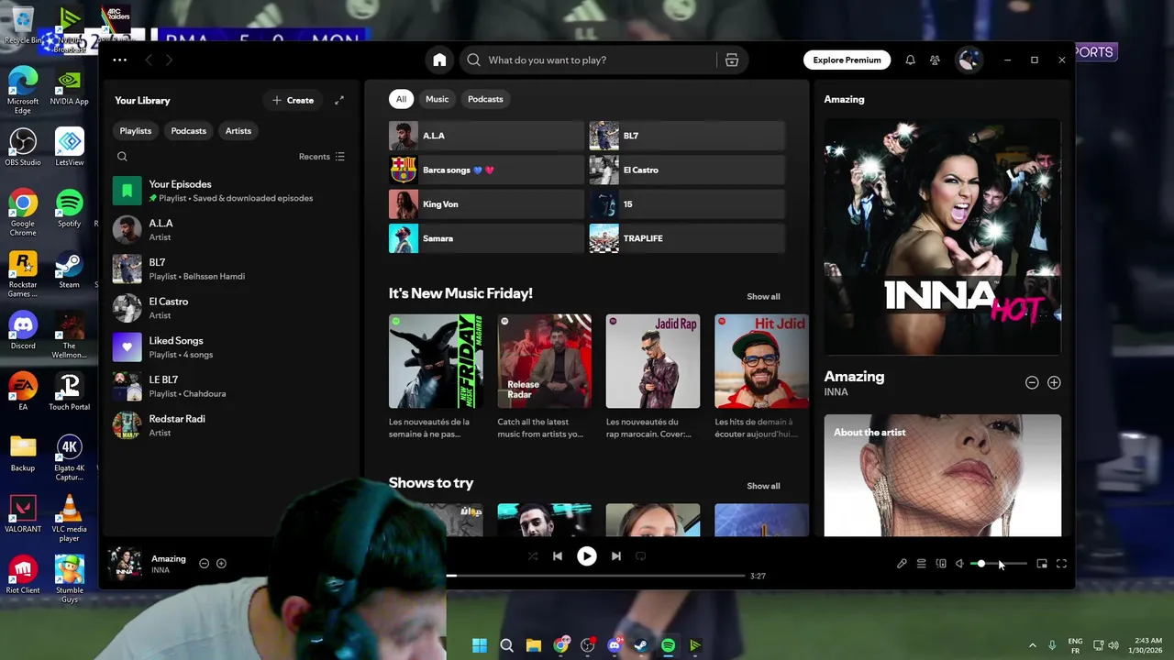Open the user profile avatar menu

(968, 60)
